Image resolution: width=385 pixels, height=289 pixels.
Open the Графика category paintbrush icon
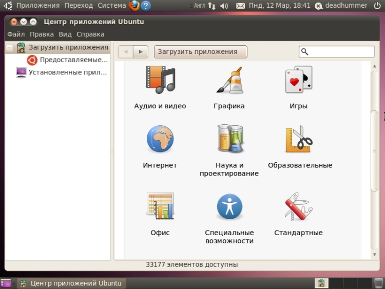point(229,80)
